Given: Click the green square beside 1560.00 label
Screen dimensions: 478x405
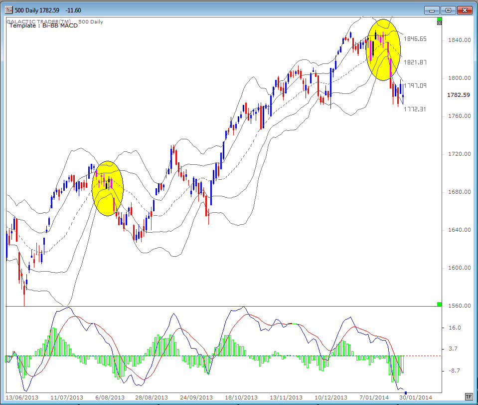Looking at the screenshot, I should point(439,304).
